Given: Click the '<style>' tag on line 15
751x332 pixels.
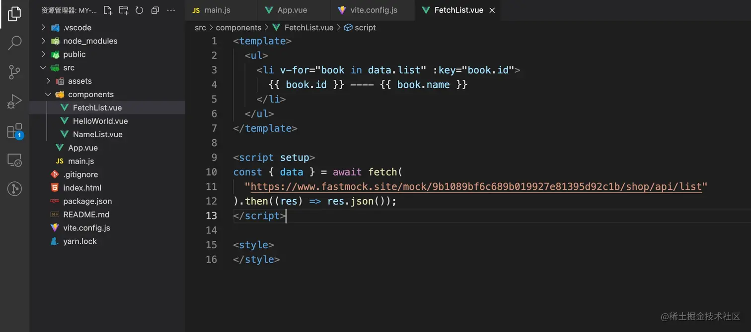Looking at the screenshot, I should pos(253,245).
